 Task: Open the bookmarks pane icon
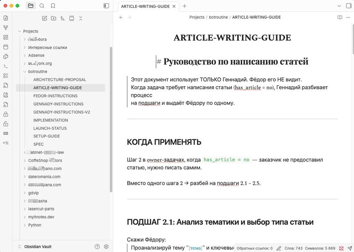53,6
